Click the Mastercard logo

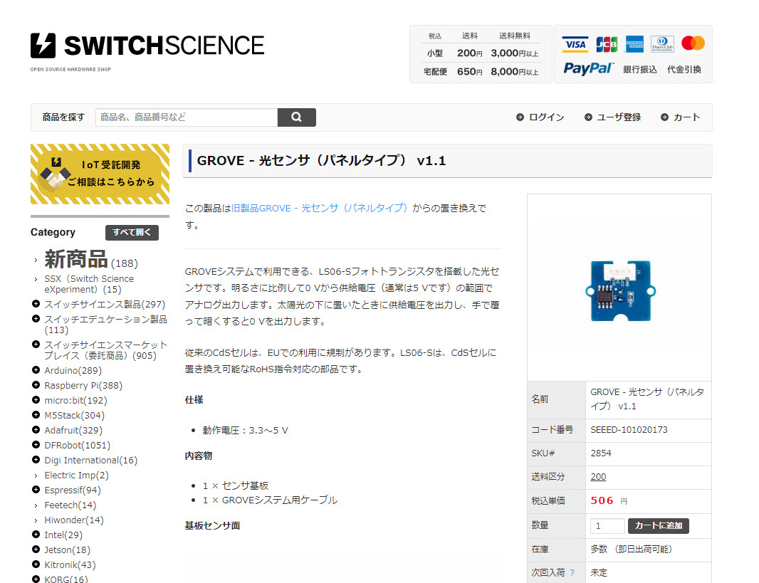click(693, 43)
